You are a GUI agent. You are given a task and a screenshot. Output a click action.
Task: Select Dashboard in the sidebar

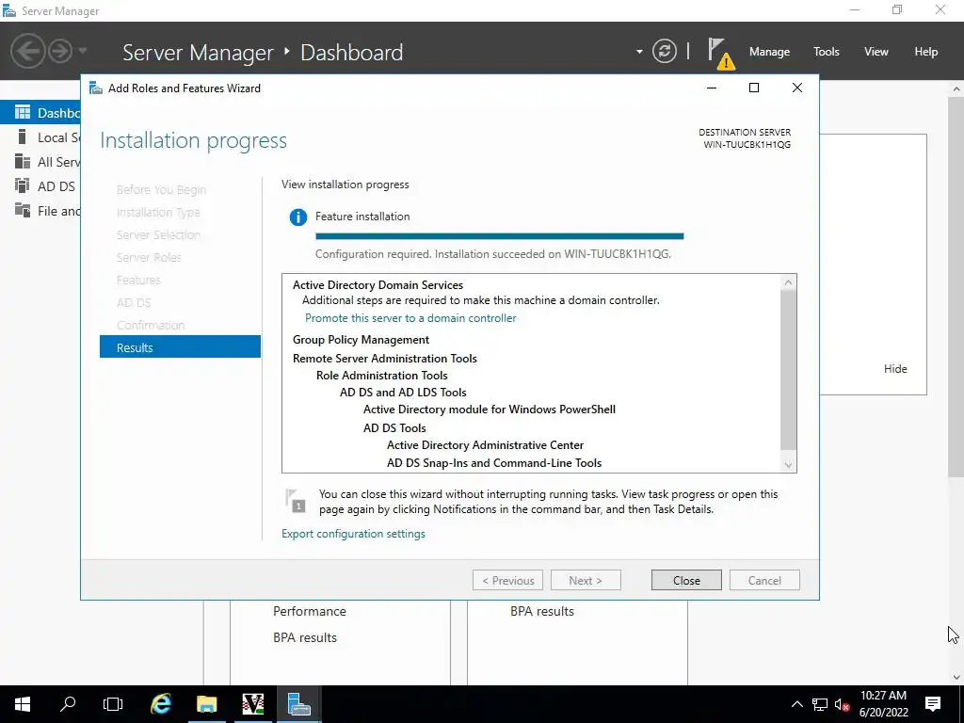(40, 113)
